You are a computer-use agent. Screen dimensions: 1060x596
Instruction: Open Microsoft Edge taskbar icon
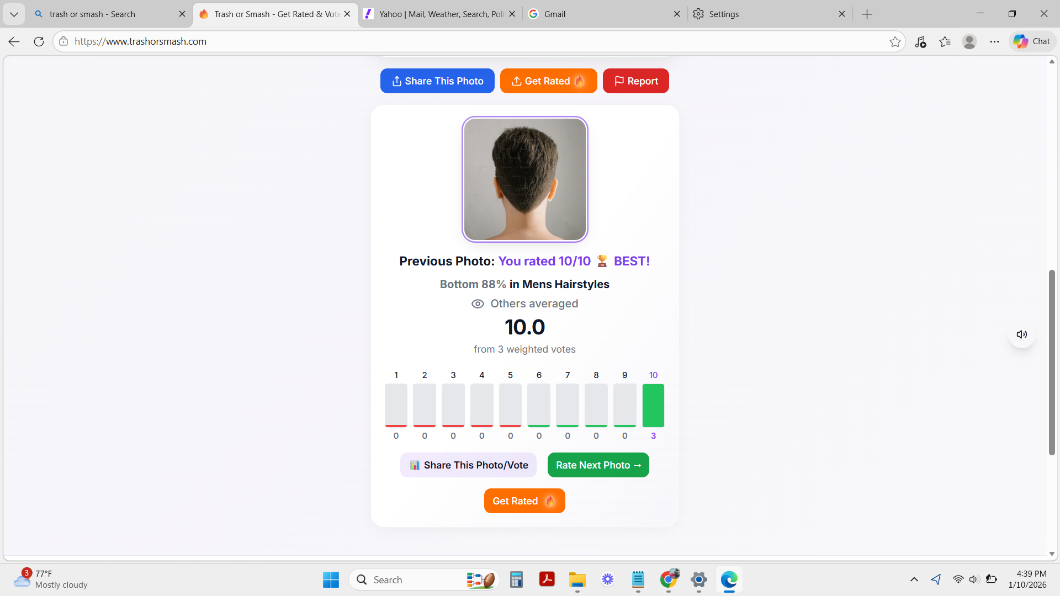pyautogui.click(x=729, y=580)
